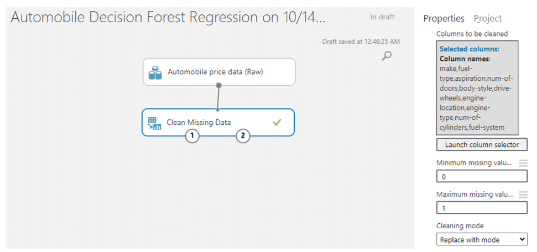This screenshot has width=537, height=252.
Task: Open the Cleaning mode dropdown
Action: 482,239
